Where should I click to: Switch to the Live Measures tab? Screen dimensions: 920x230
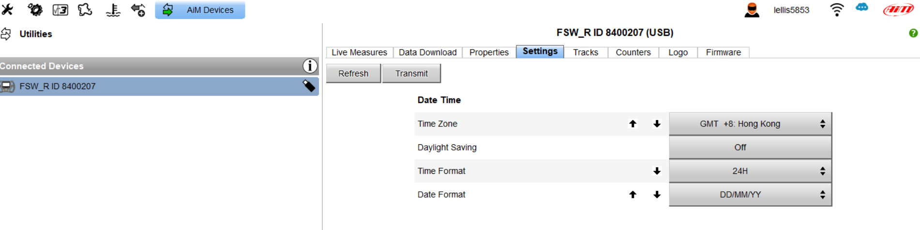[359, 52]
